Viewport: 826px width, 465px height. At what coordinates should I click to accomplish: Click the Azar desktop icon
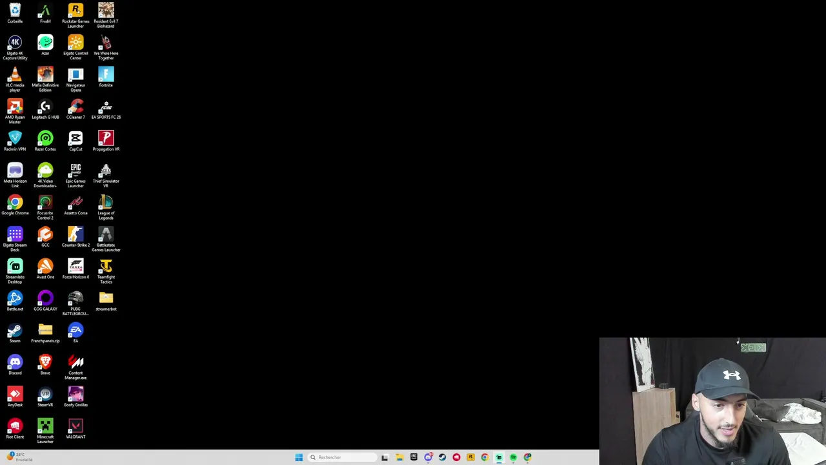click(x=45, y=46)
